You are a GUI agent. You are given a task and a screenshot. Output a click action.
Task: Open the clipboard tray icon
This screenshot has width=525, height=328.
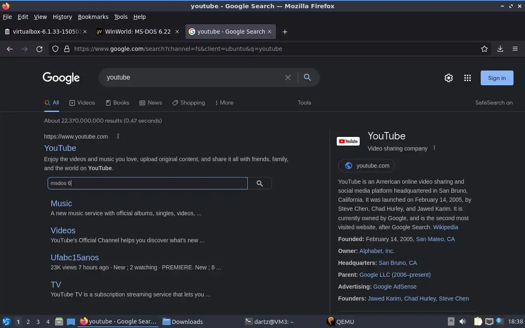coord(478,321)
